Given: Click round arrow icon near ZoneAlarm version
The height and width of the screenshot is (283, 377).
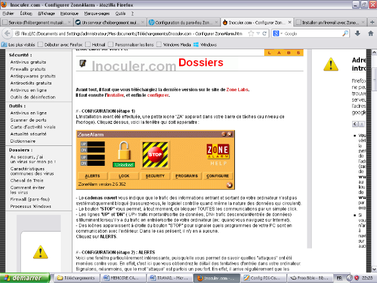Looking at the screenshot, I should click(229, 185).
